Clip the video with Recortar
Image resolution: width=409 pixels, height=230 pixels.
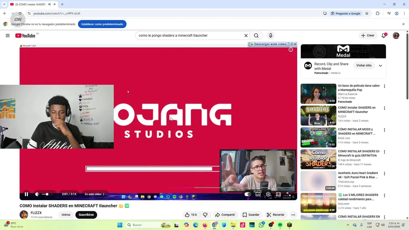pyautogui.click(x=276, y=215)
